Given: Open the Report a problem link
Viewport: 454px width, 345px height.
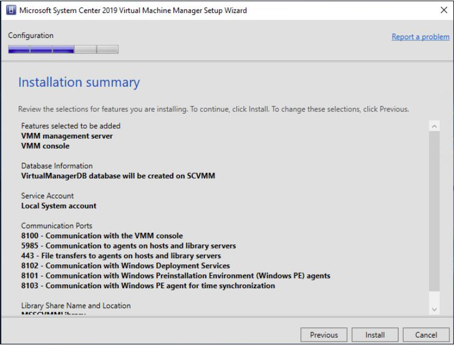Looking at the screenshot, I should point(421,37).
